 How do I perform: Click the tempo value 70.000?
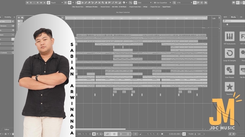click(x=191, y=134)
